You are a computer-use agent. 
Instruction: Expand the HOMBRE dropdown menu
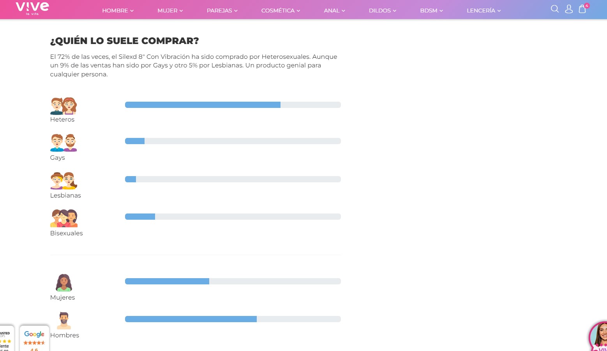coord(118,11)
